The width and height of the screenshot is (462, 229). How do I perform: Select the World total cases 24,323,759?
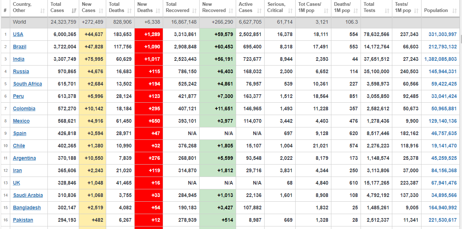coord(63,22)
